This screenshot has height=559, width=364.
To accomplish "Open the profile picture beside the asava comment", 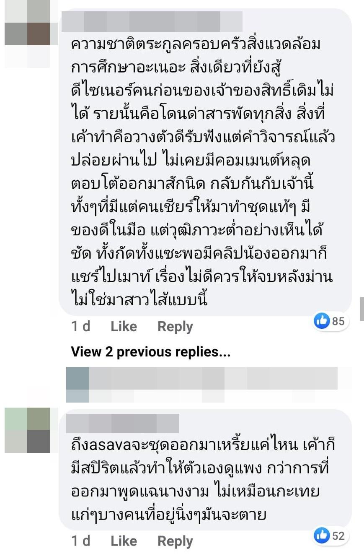I will click(28, 430).
